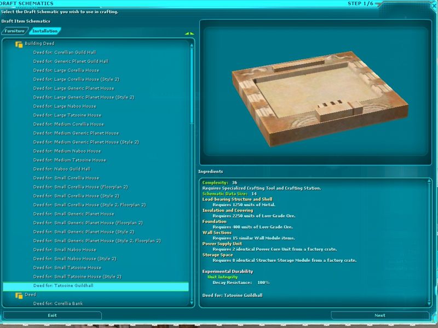This screenshot has width=438, height=328.
Task: Pick Deed for: Large Tatooine House
Action: [x=67, y=115]
